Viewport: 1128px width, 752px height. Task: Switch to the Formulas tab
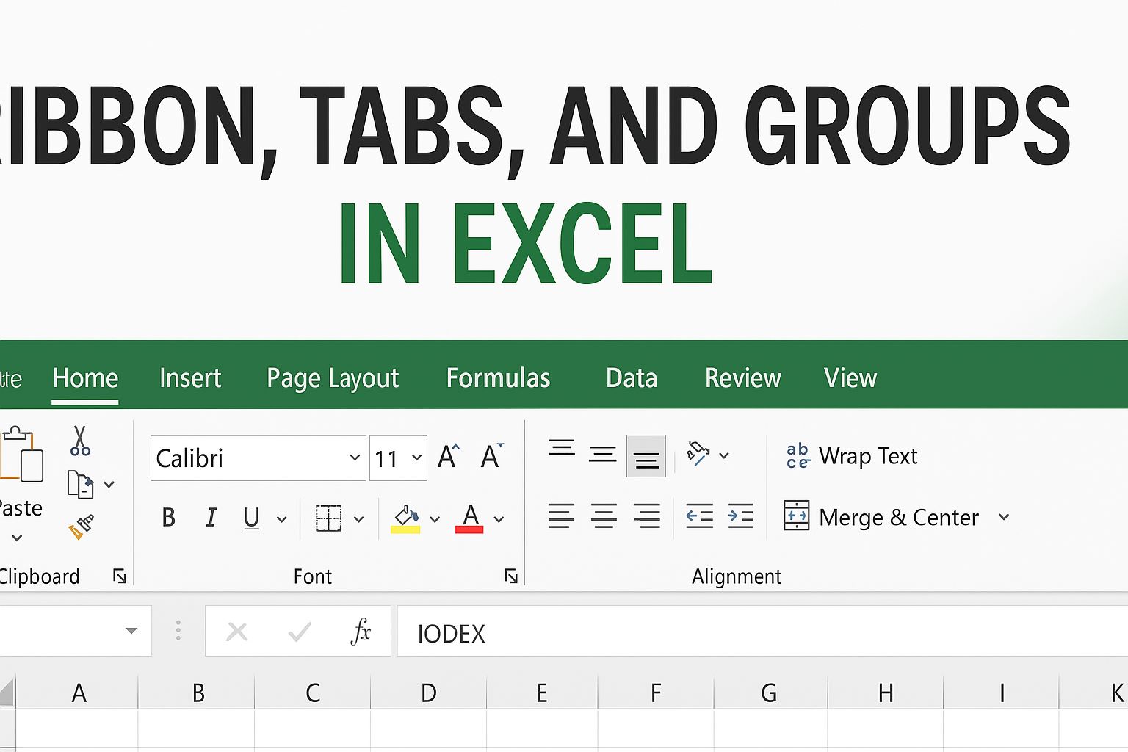[x=498, y=377]
